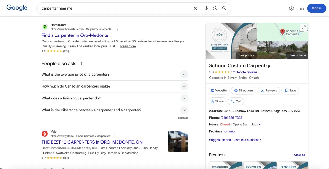Click Own this business?

click(x=247, y=140)
